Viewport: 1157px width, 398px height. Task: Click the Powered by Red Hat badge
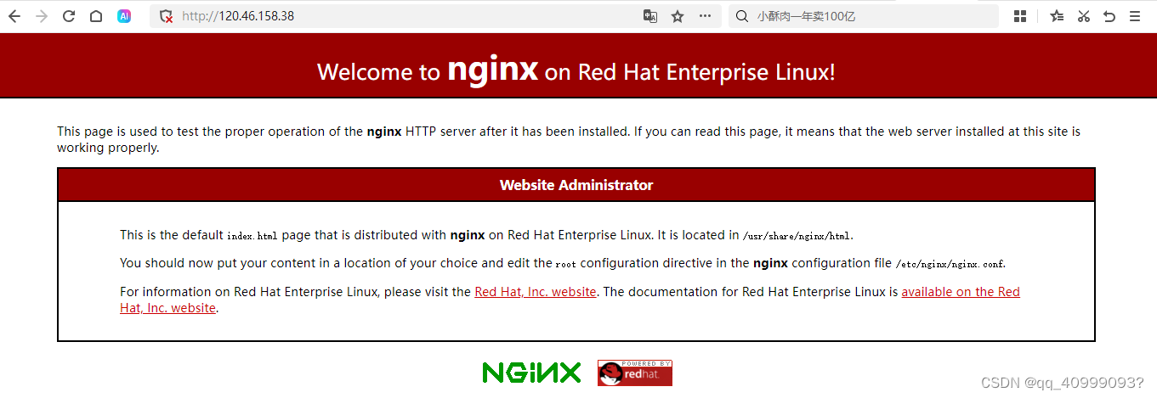tap(634, 373)
